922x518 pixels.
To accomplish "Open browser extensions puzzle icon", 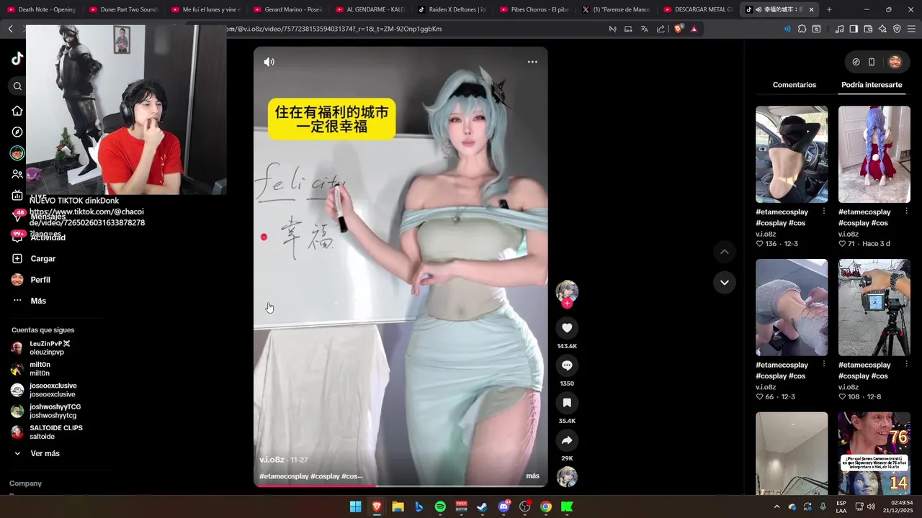I will (802, 29).
